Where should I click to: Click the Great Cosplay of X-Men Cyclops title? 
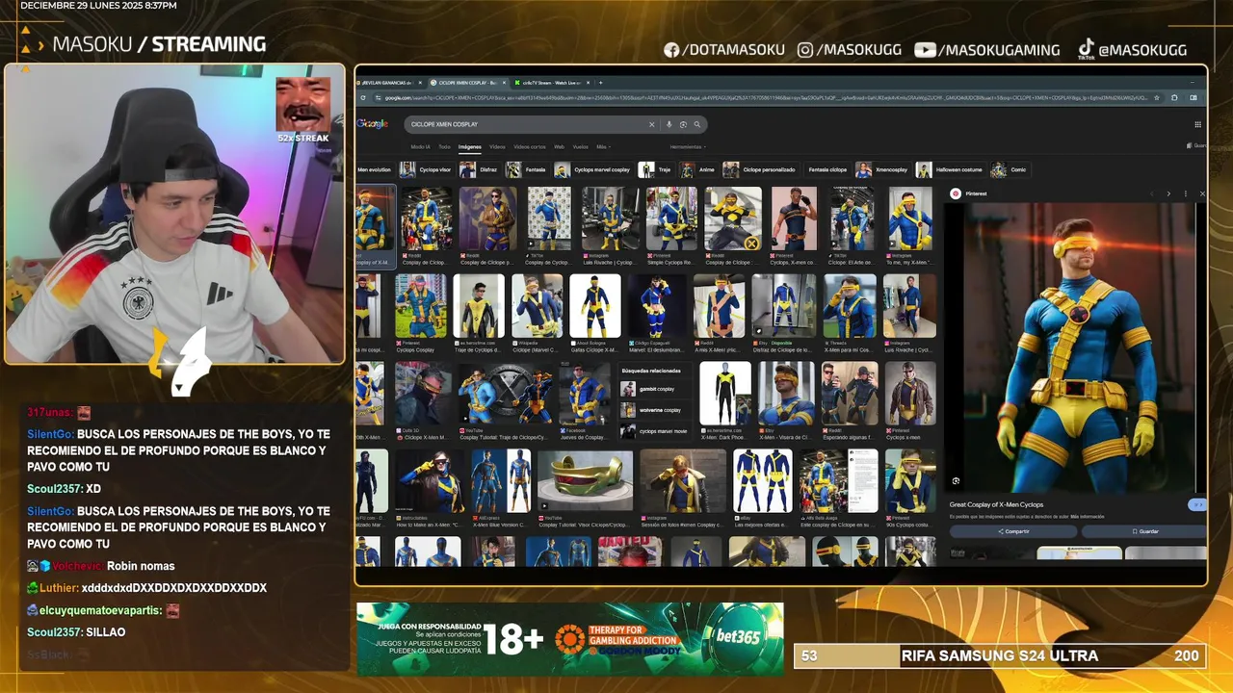point(996,504)
